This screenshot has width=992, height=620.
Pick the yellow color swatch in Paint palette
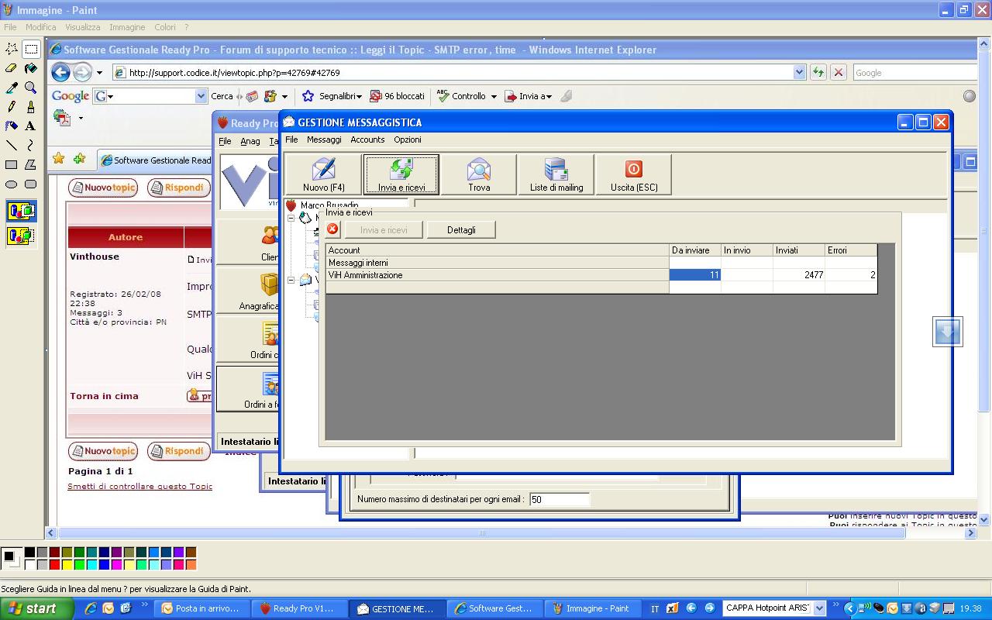click(67, 565)
